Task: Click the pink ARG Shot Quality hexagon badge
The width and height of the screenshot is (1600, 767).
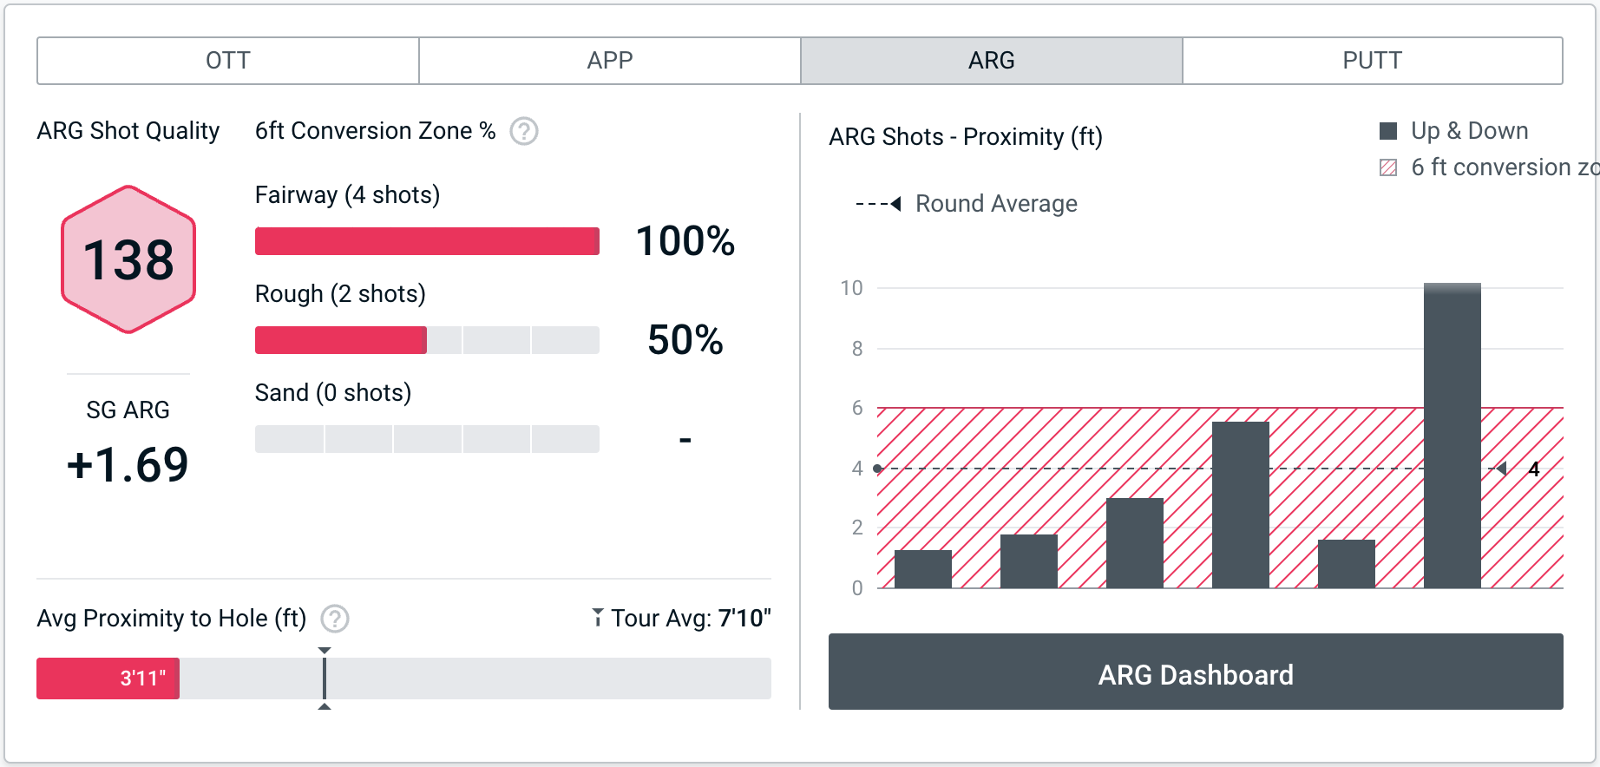Action: pos(128,259)
